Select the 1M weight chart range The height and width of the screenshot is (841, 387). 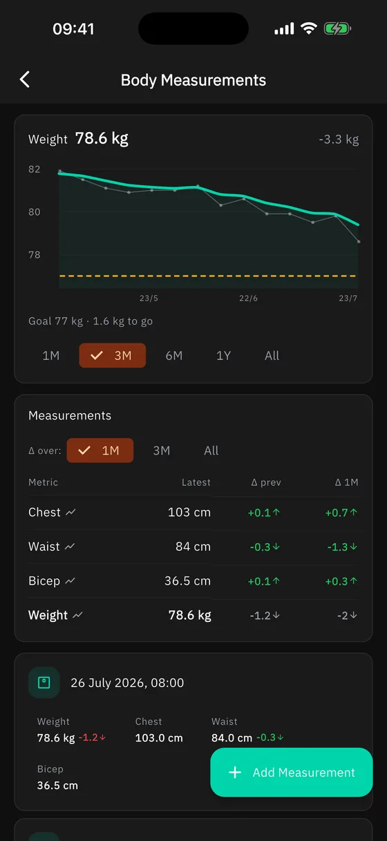point(51,355)
